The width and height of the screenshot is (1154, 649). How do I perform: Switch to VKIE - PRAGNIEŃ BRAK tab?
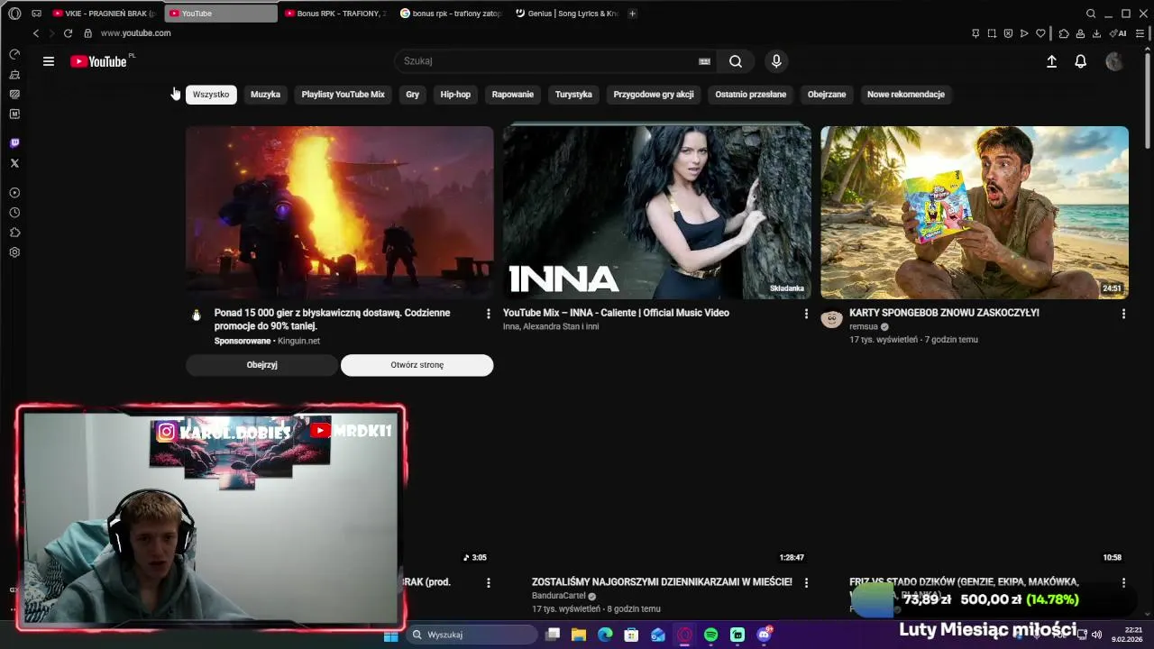click(x=105, y=14)
